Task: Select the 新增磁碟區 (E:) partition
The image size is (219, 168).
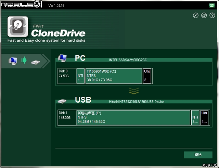Action: tap(133, 118)
